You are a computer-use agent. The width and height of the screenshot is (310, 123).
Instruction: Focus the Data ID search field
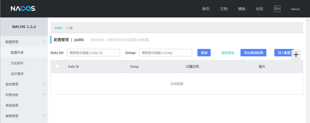94,53
